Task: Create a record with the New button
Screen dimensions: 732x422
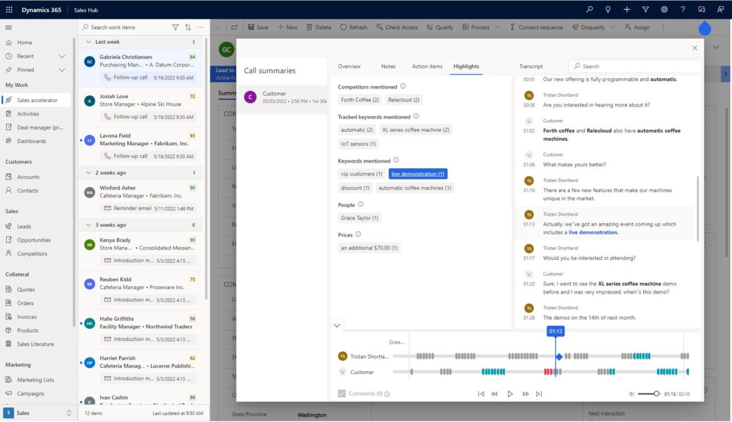Action: pyautogui.click(x=288, y=27)
